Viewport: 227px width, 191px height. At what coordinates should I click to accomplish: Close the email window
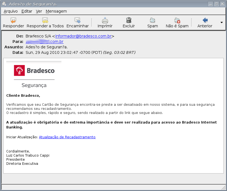tap(223, 4)
